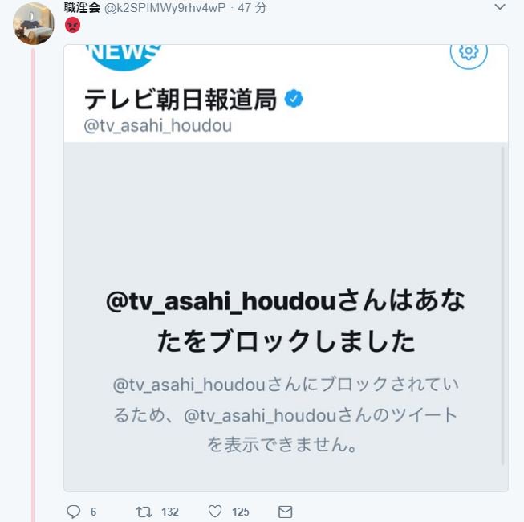Viewport: 524px width, 522px height.
Task: Open 職淫会 display name link
Action: tap(82, 7)
